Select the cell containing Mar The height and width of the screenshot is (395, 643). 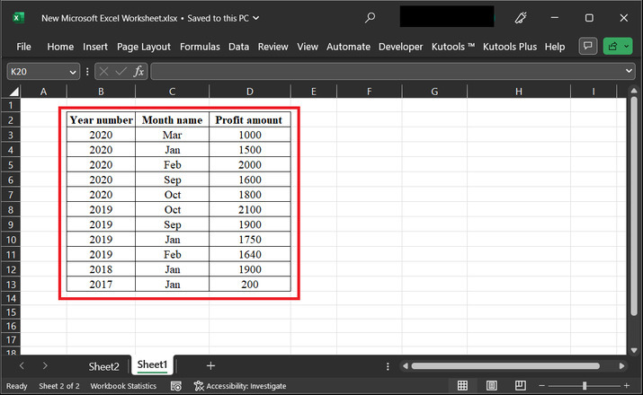pos(173,135)
